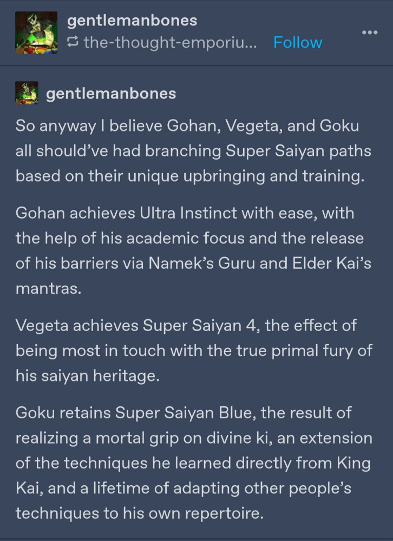This screenshot has height=541, width=393.
Task: Click the words "saiyan heritage." in Vegeta paragraph
Action: tap(101, 376)
